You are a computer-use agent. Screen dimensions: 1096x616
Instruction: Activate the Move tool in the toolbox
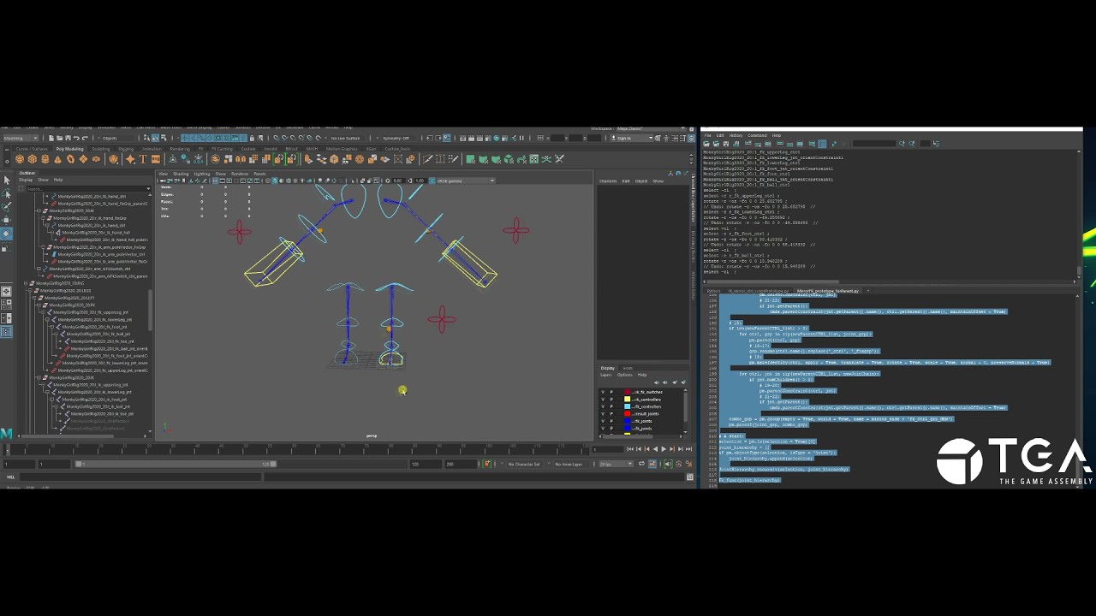(x=6, y=220)
